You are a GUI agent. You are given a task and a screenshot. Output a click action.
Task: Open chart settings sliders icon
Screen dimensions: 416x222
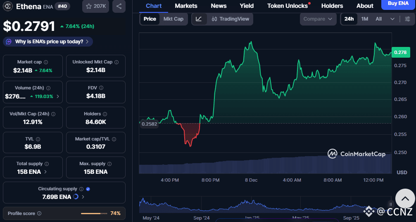tap(407, 19)
